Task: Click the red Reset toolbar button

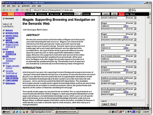Action: pyautogui.click(x=121, y=14)
